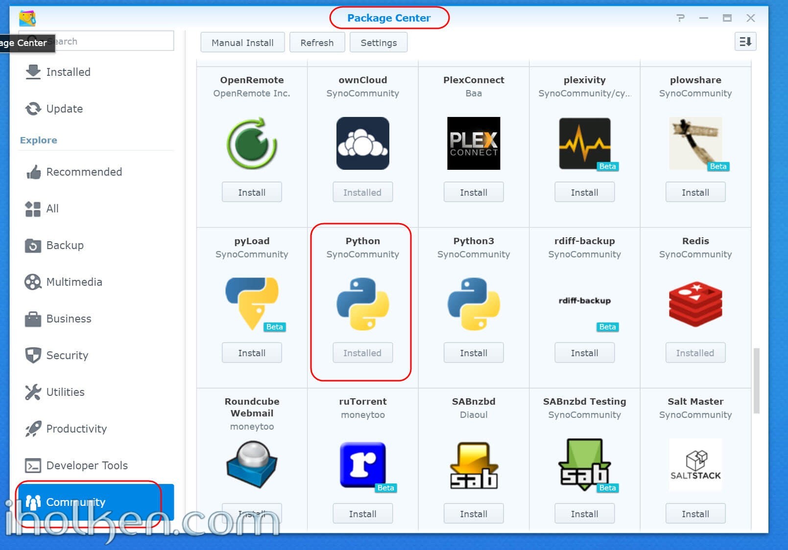Install the OpenRemote package

(252, 192)
